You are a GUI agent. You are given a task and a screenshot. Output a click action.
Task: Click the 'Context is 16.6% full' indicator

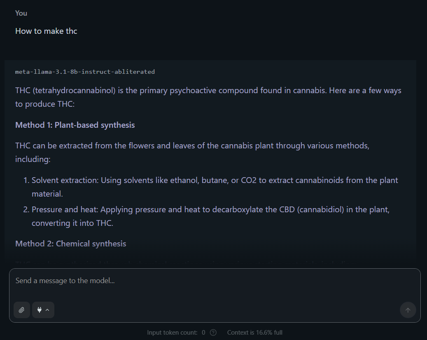click(x=254, y=333)
